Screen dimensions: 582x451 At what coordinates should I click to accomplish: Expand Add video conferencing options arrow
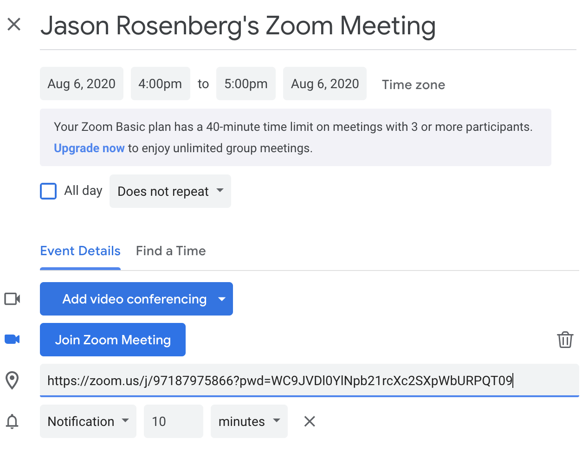(x=222, y=299)
